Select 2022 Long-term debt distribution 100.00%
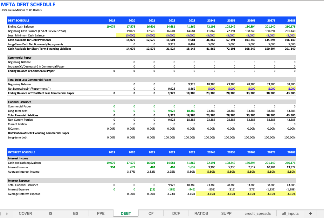This screenshot has width=324, height=218. point(170,138)
